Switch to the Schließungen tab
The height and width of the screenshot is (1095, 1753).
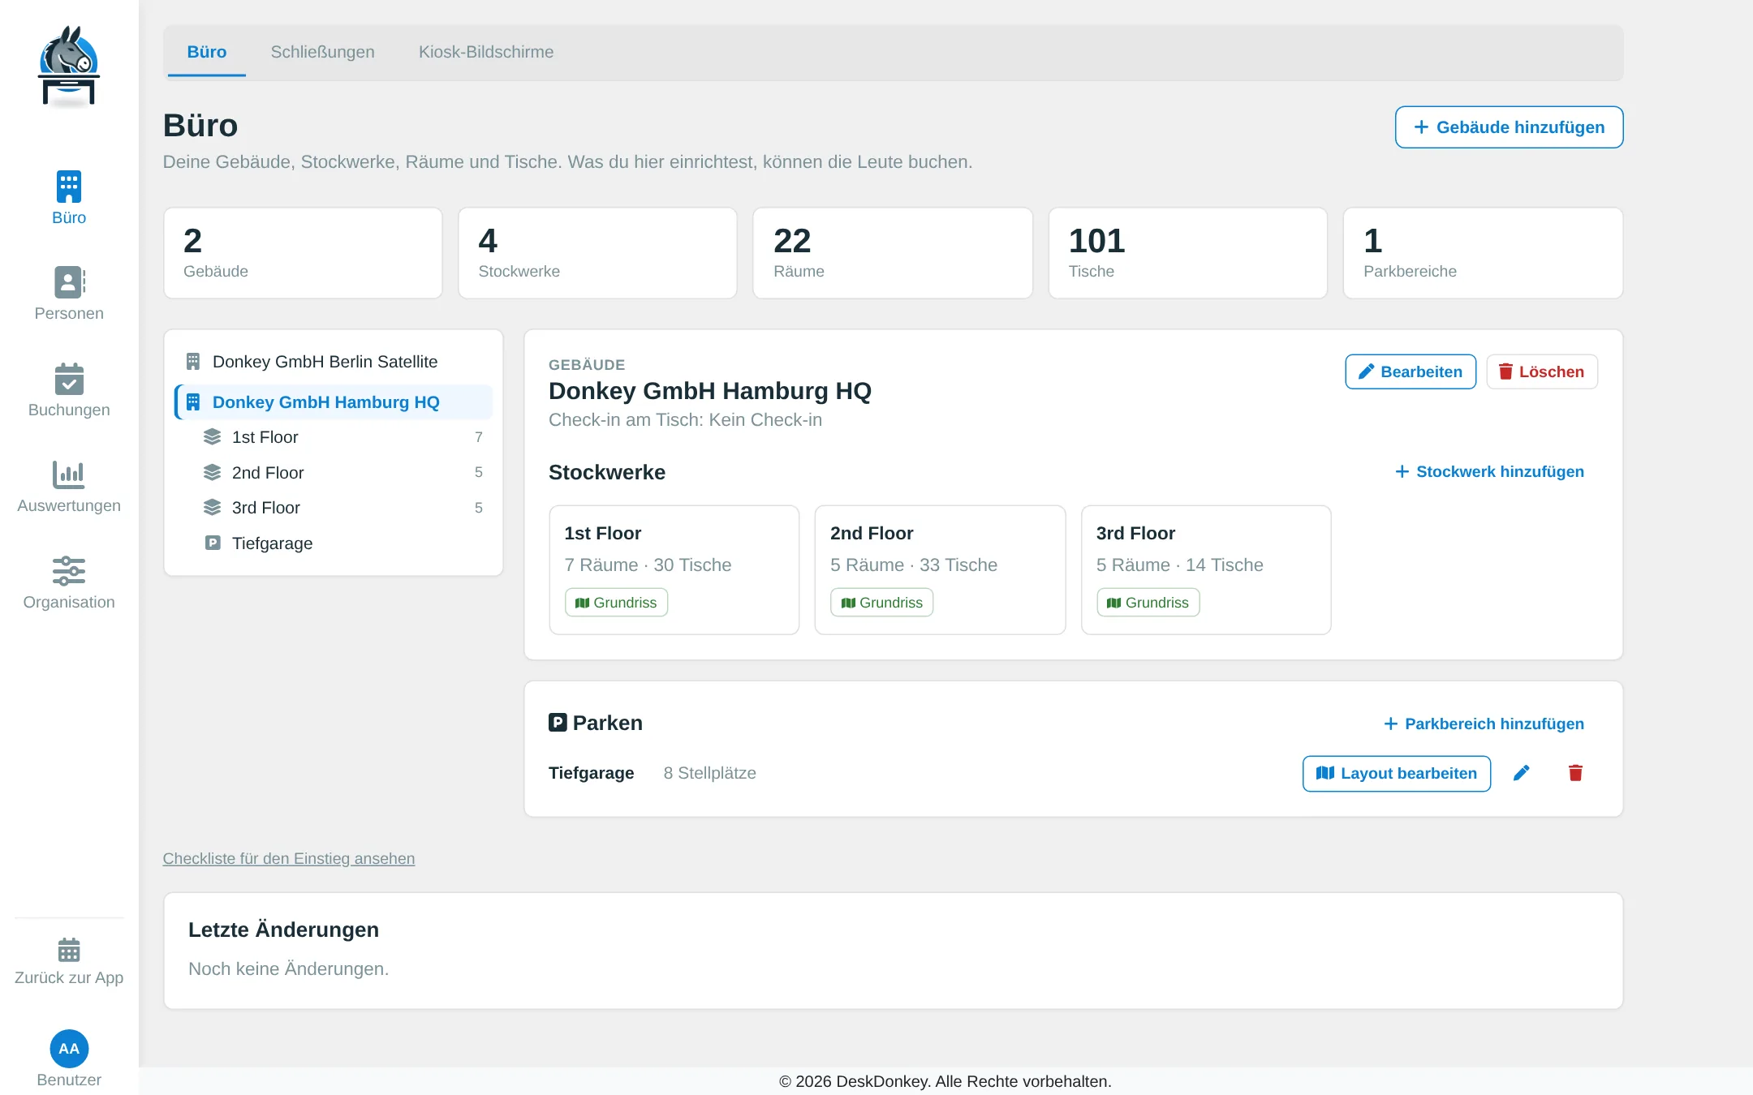[322, 52]
